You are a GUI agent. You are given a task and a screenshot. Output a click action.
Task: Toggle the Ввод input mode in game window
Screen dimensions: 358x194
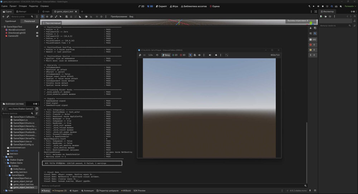point(166,55)
